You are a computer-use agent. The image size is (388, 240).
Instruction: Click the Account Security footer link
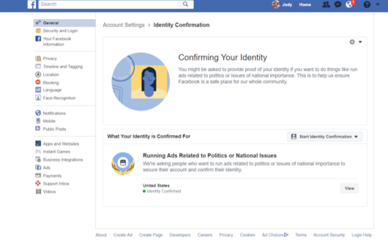(329, 235)
